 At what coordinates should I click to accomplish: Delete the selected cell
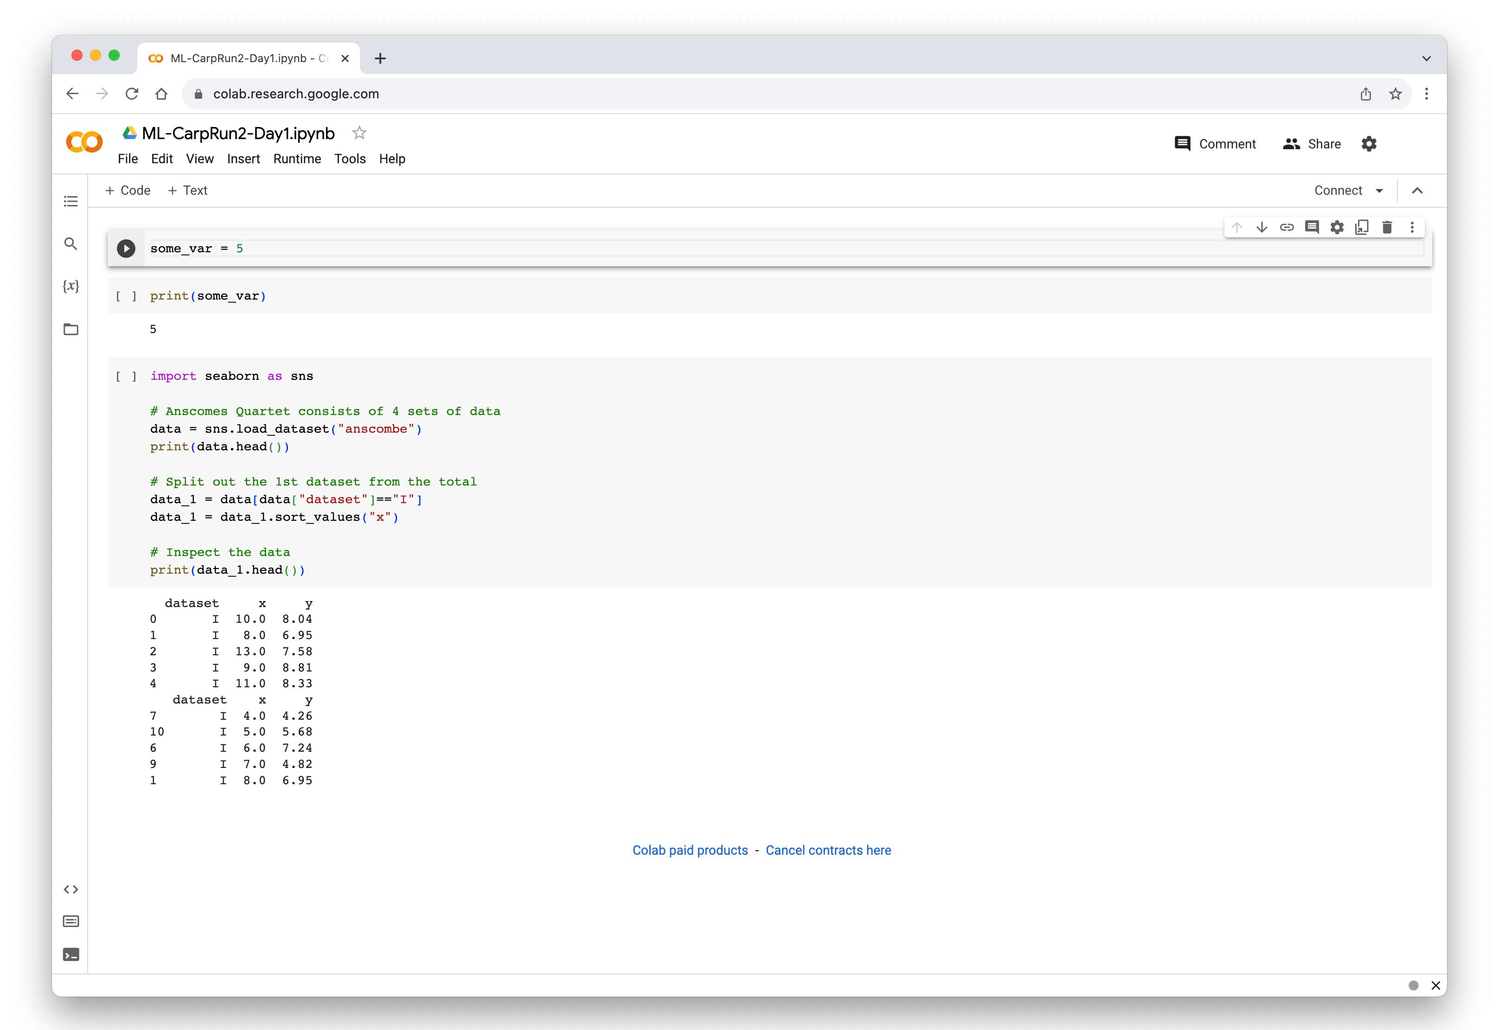tap(1387, 227)
